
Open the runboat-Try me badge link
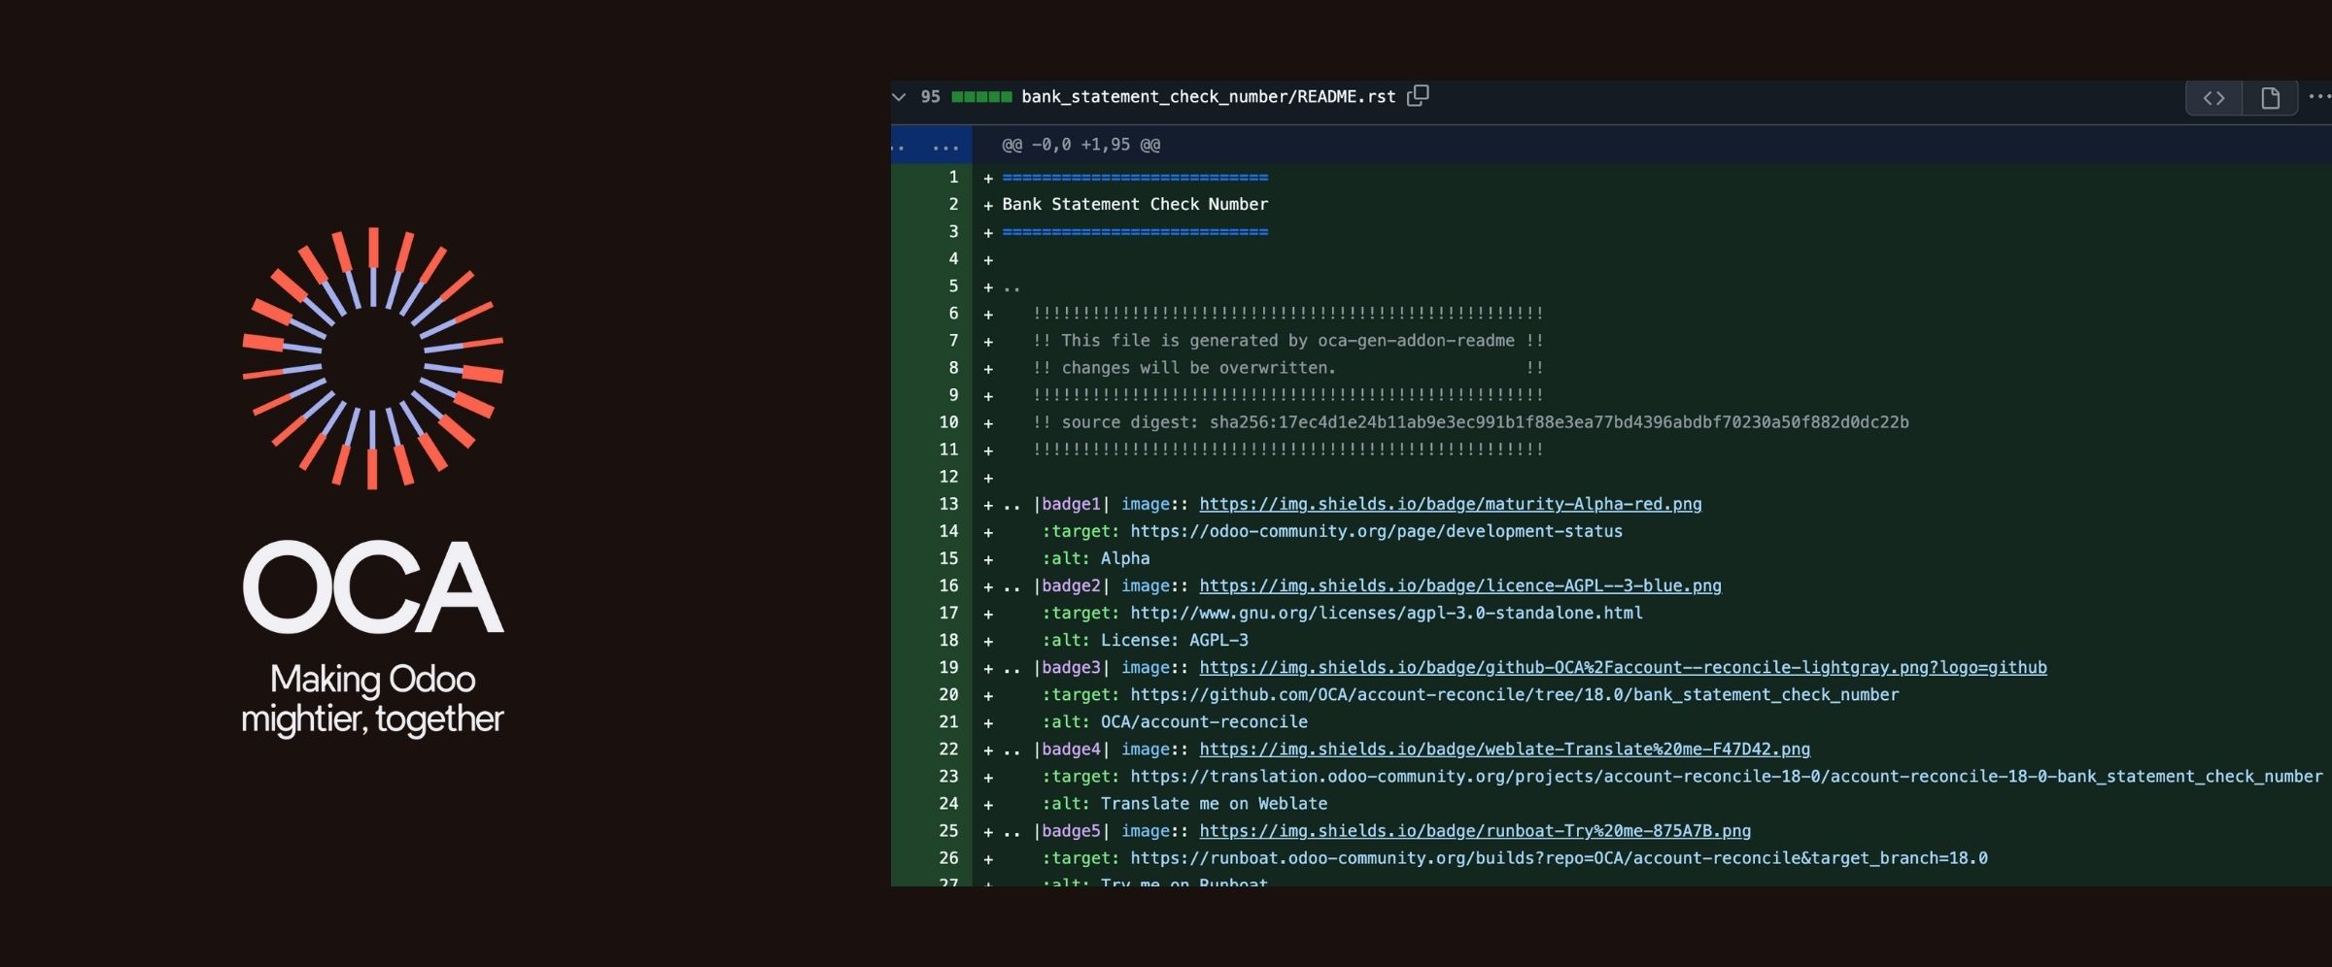[1475, 830]
